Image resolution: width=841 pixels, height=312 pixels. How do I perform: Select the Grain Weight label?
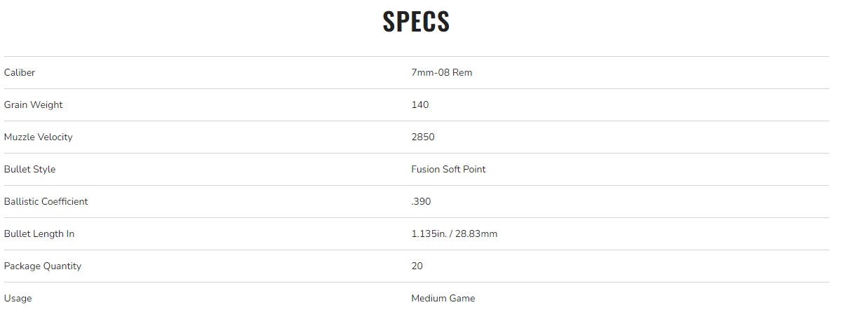(33, 104)
